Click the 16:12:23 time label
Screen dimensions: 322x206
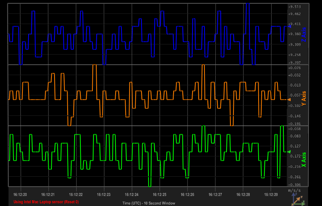(x=104, y=194)
